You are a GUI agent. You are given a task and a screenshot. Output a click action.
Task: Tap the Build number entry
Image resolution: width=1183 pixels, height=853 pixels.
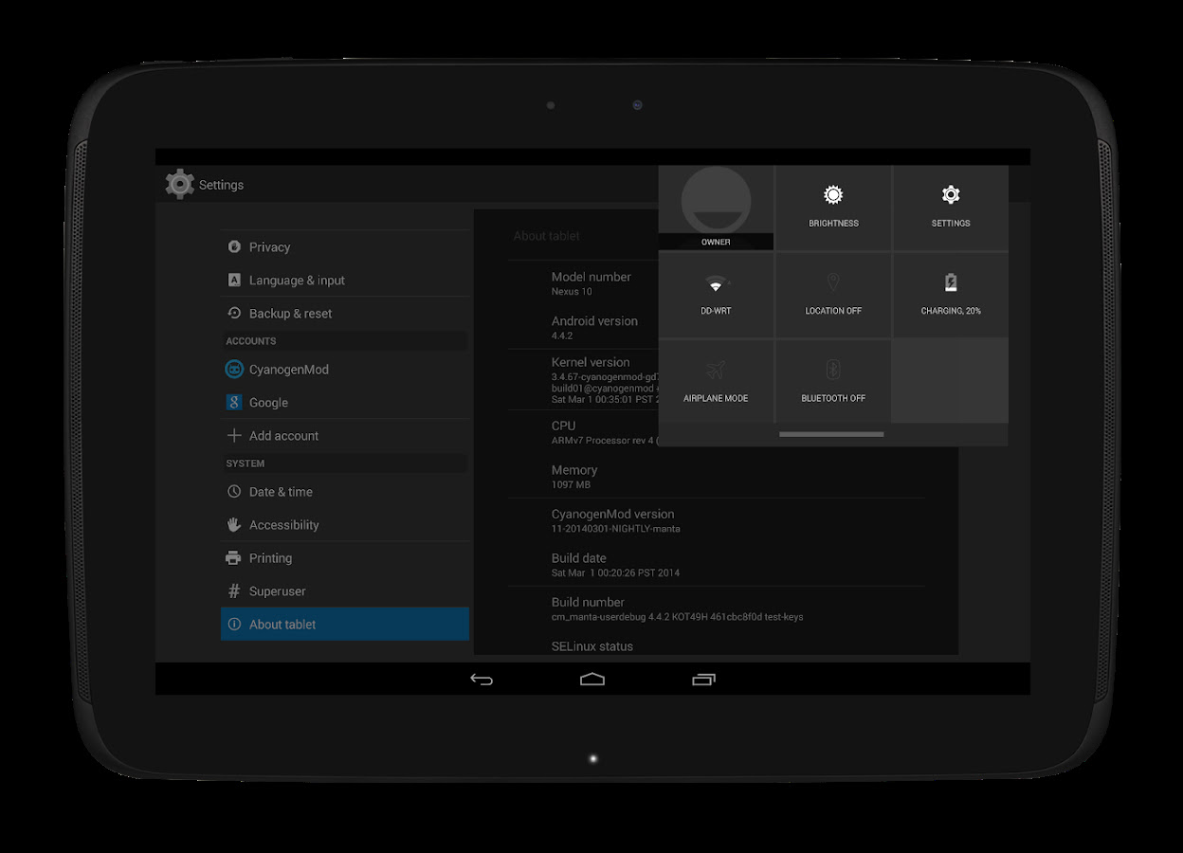click(x=717, y=608)
